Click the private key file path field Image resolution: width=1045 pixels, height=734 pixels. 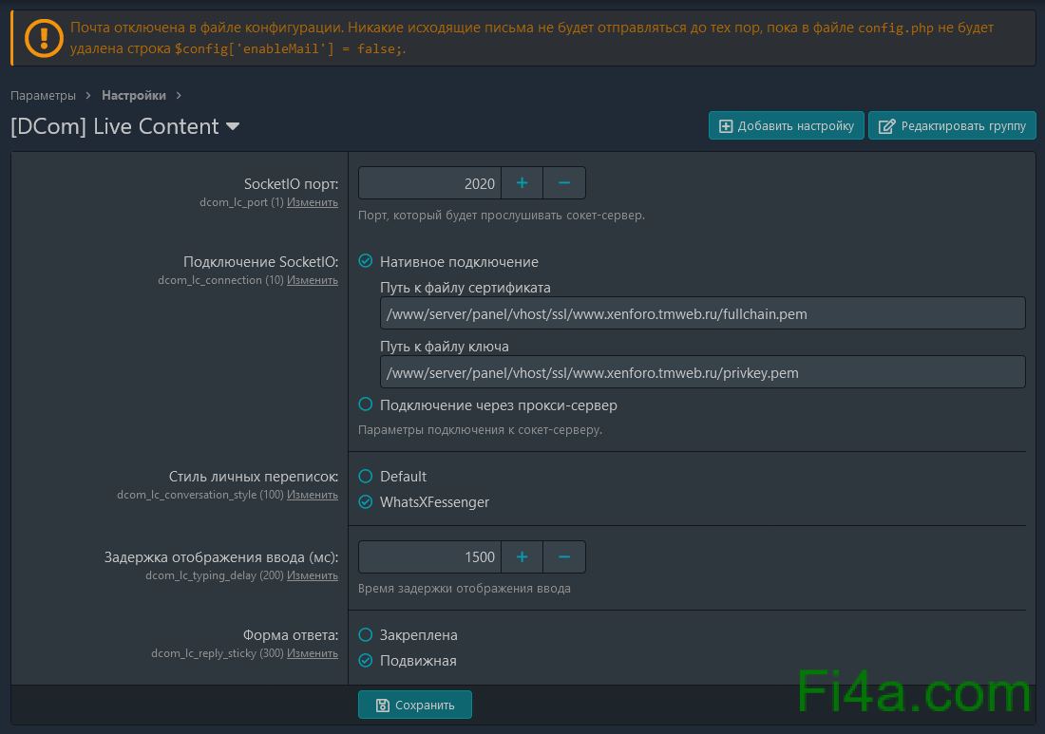702,373
